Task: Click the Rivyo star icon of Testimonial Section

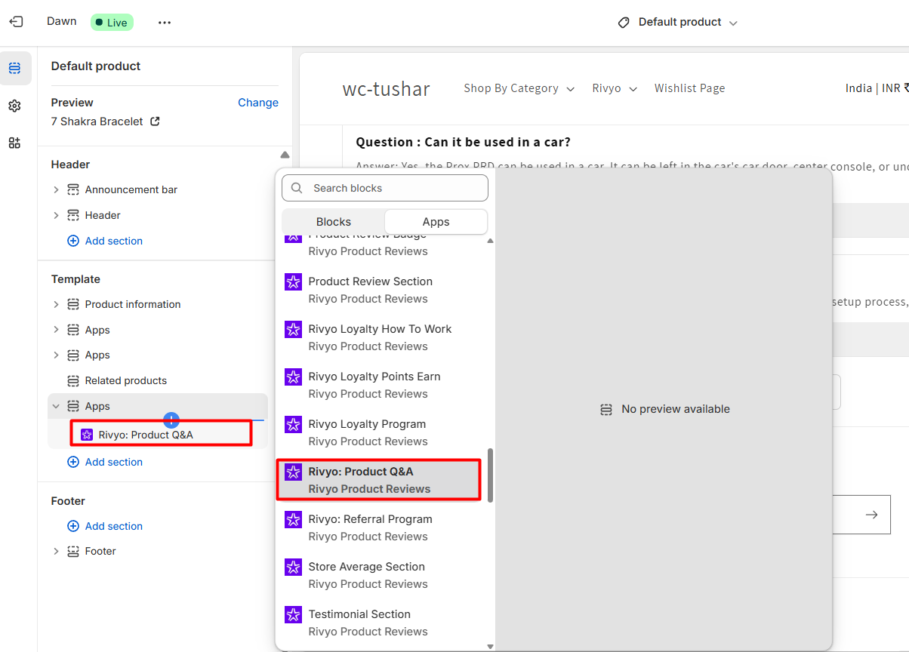Action: click(x=293, y=615)
